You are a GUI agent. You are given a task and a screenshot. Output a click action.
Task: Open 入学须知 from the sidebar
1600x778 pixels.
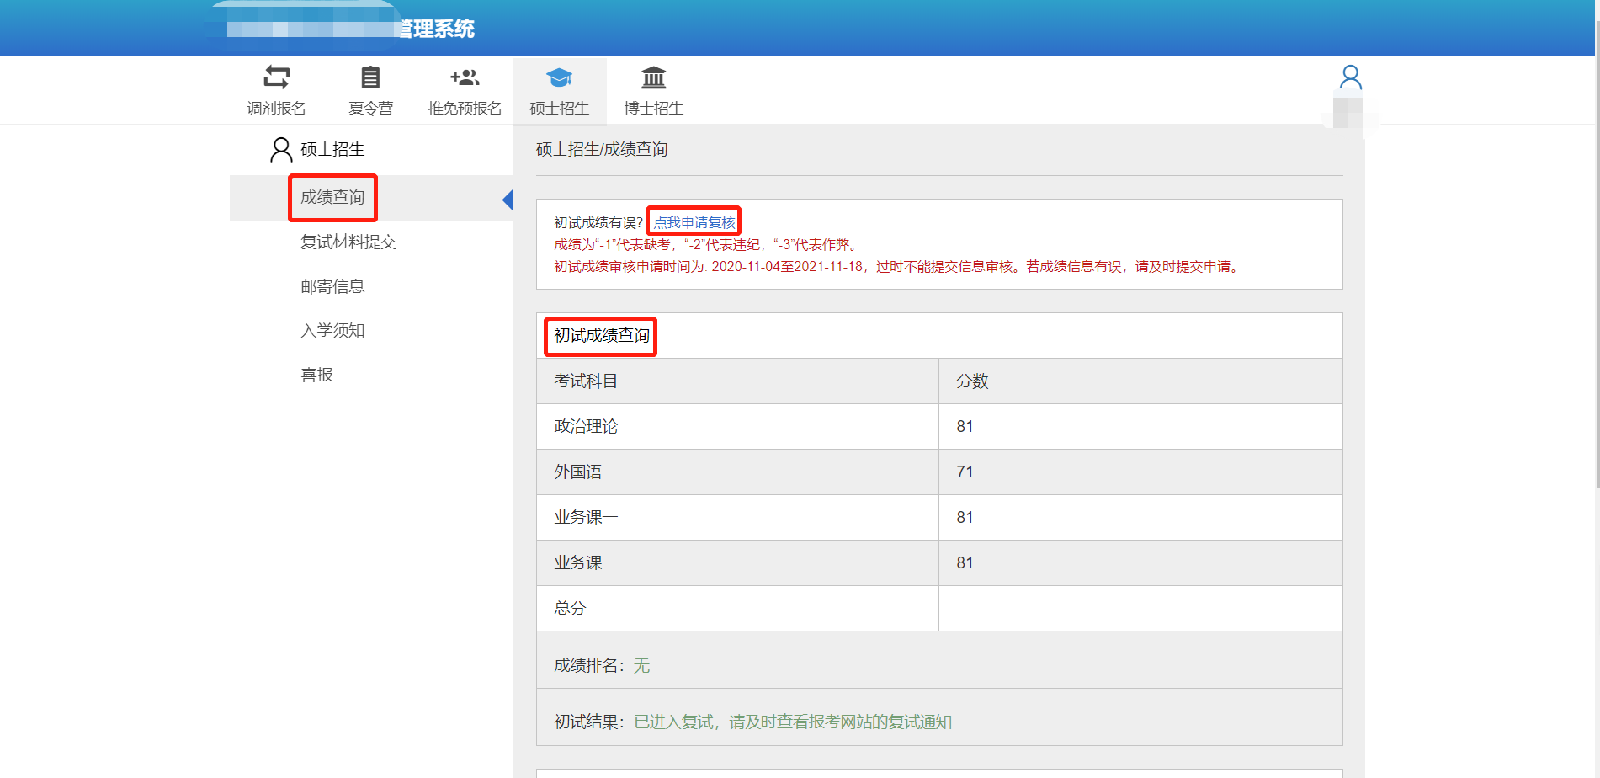coord(332,331)
